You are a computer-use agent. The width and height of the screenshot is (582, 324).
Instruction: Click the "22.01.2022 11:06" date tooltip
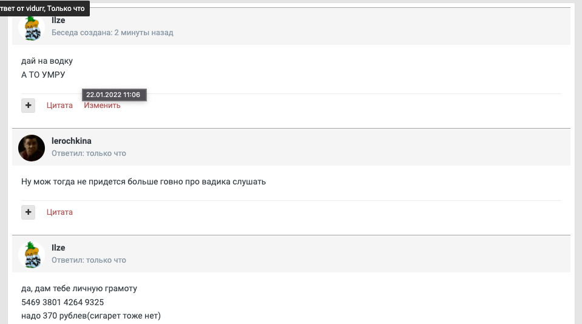coord(113,95)
